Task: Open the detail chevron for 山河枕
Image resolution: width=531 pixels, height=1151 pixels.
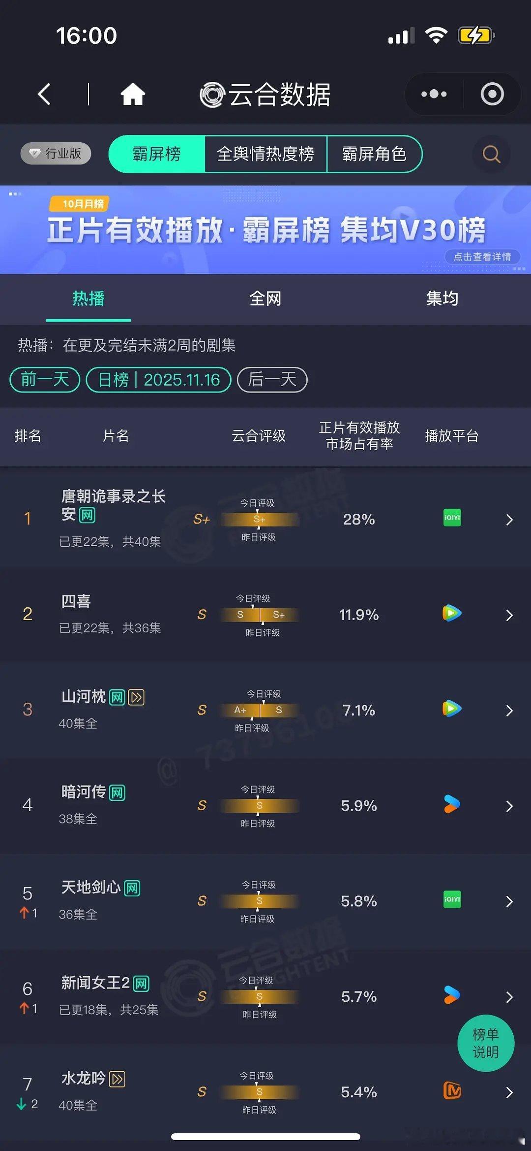Action: [509, 710]
